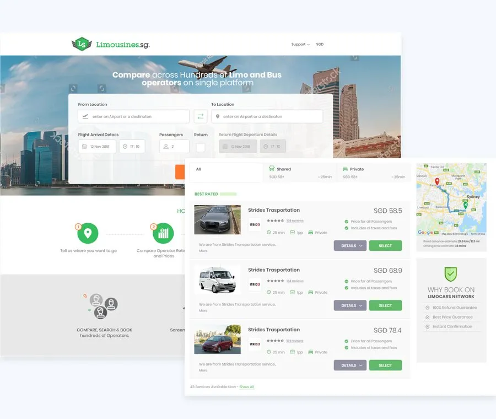Screen dimensions: 496x419
Task: Click the Strides logo on SGD 68.9 listing
Action: pos(255,284)
